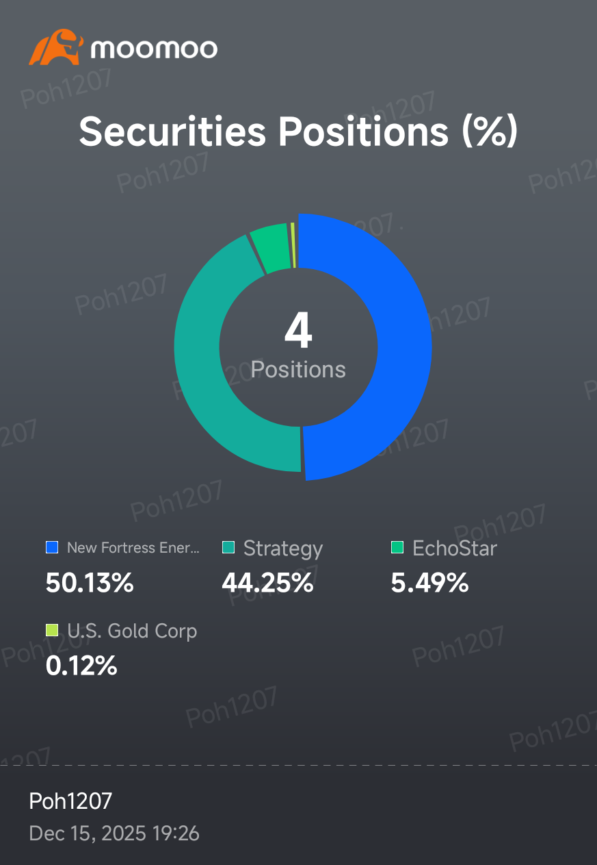Open the EchoStar legend label
The height and width of the screenshot is (865, 597).
click(x=455, y=548)
